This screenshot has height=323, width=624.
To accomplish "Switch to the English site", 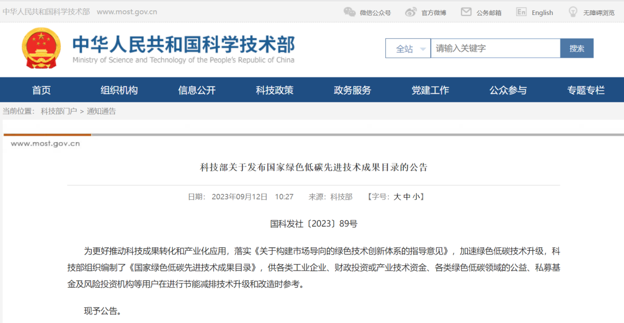I will pyautogui.click(x=543, y=13).
